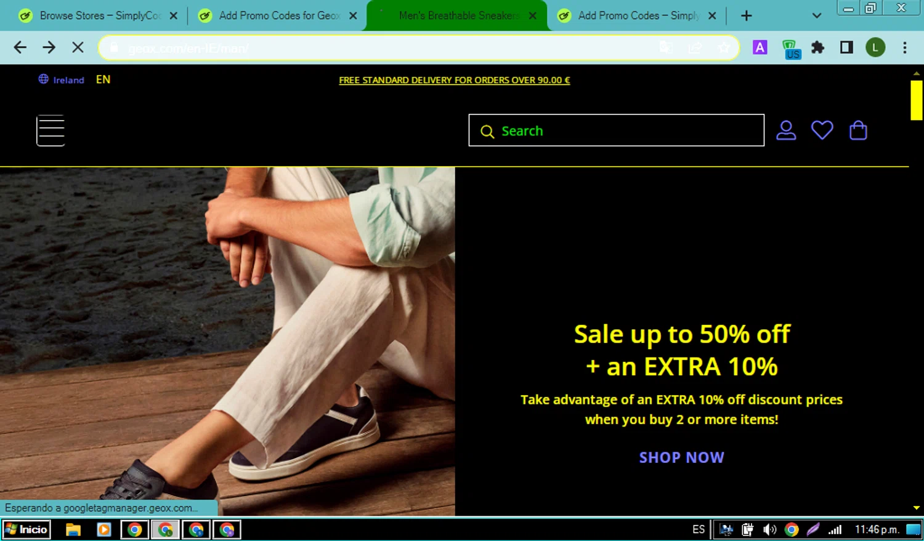The width and height of the screenshot is (924, 541).
Task: Click the power plug tray icon
Action: pos(747,529)
